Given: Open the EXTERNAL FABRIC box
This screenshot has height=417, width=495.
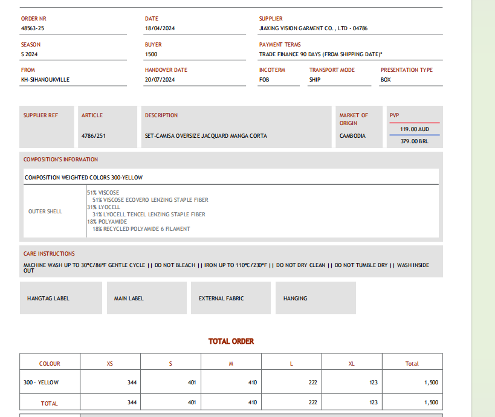Looking at the screenshot, I should click(x=230, y=298).
